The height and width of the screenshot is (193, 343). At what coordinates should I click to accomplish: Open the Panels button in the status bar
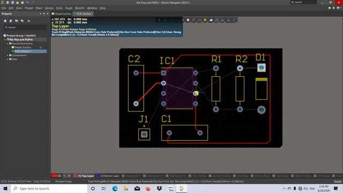pyautogui.click(x=338, y=181)
